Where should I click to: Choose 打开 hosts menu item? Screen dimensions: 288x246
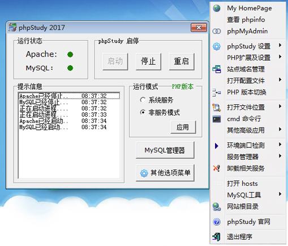[x=248, y=184]
